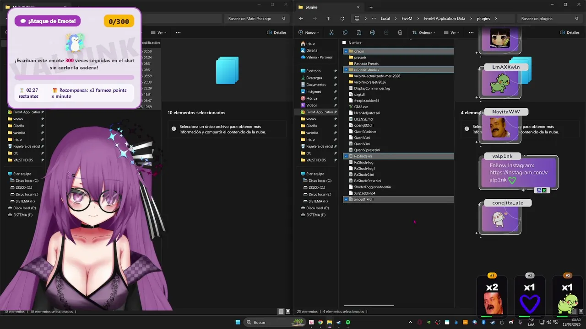Viewport: 586px width, 329px height.
Task: Open more options ellipsis in plugins toolbar
Action: pyautogui.click(x=471, y=32)
